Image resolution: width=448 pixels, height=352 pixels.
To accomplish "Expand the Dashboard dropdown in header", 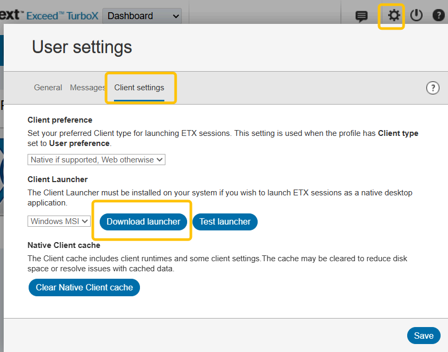I will pyautogui.click(x=142, y=16).
